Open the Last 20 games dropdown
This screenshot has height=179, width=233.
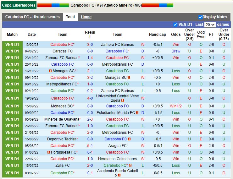[x=210, y=24]
